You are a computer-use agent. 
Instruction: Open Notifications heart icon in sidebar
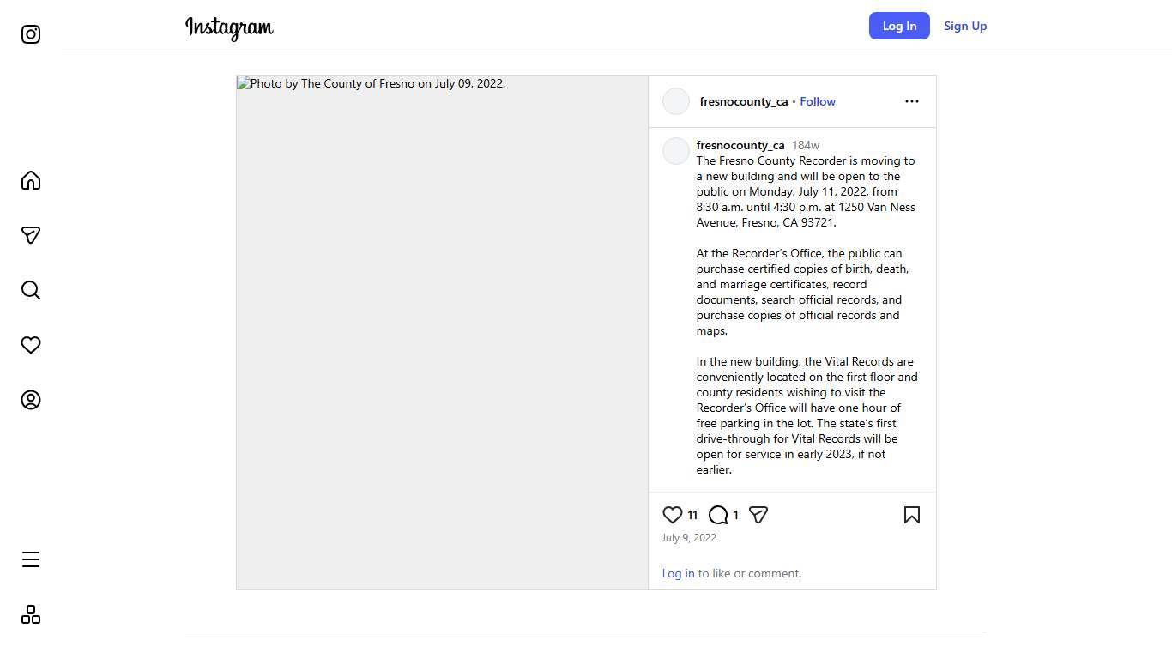[x=31, y=345]
